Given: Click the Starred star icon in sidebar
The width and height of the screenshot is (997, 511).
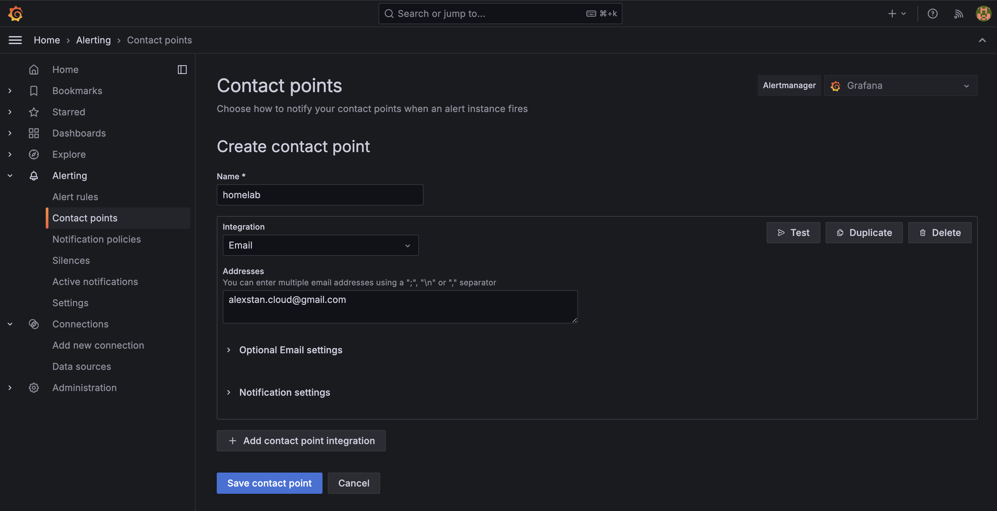Looking at the screenshot, I should (34, 112).
